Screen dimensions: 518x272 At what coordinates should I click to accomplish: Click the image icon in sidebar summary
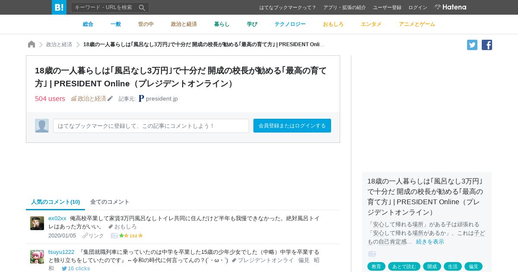click(372, 254)
